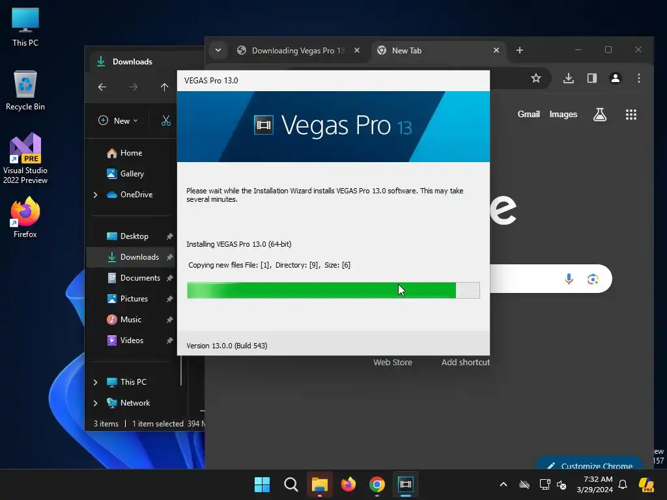The image size is (667, 500).
Task: Close the Downloading Vegas Pro tab
Action: (357, 50)
